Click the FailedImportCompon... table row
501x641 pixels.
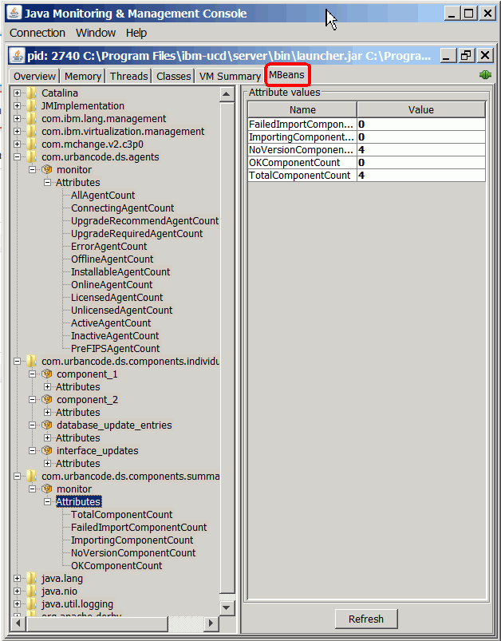[366, 125]
